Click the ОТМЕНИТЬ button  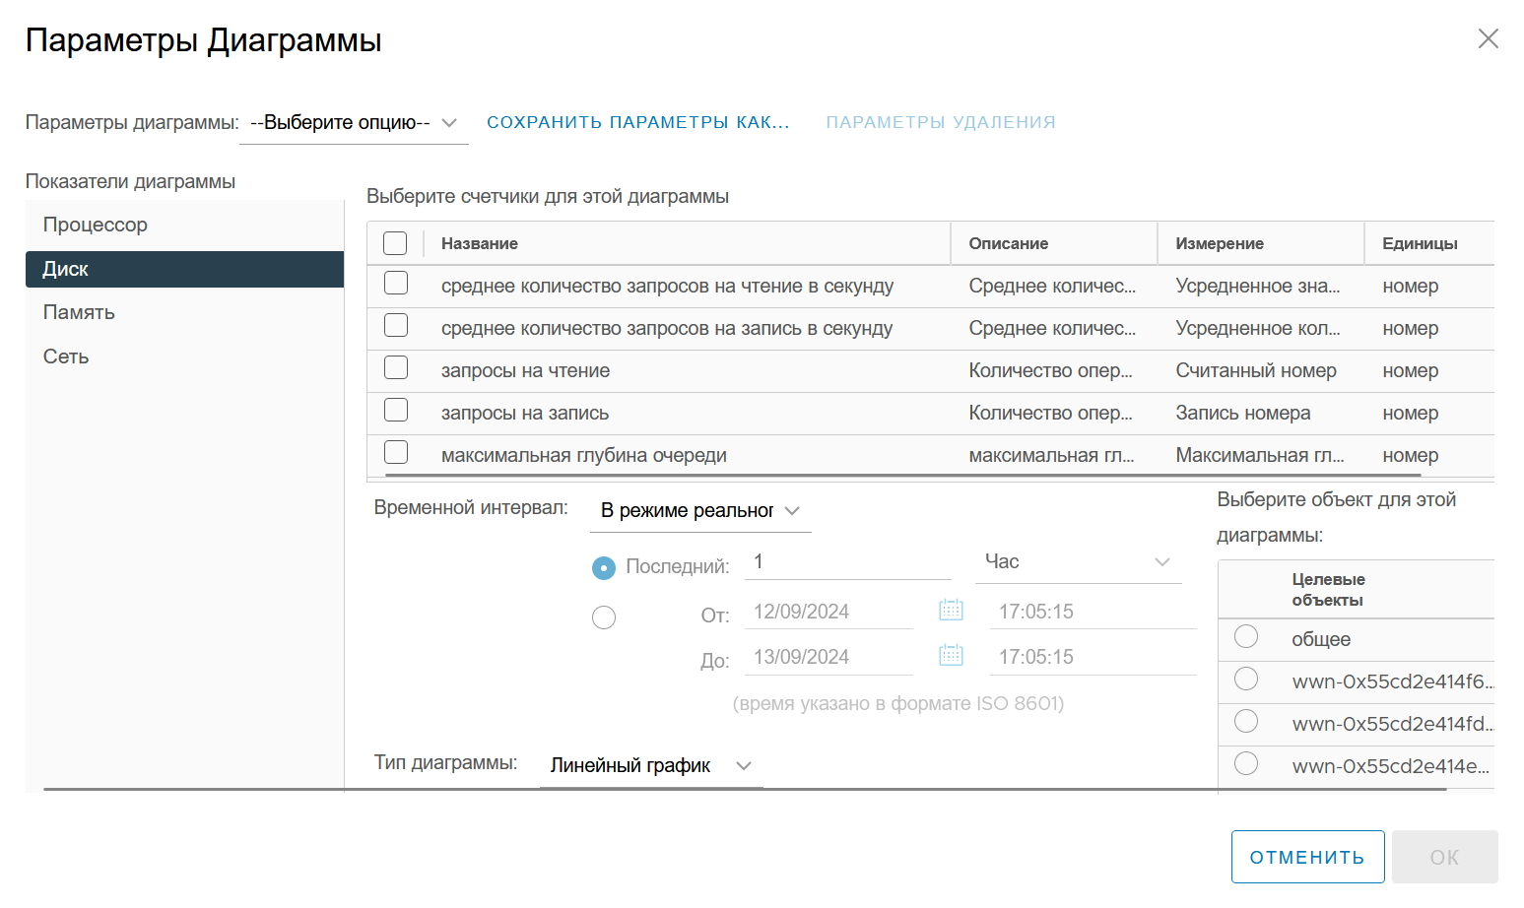pyautogui.click(x=1307, y=857)
